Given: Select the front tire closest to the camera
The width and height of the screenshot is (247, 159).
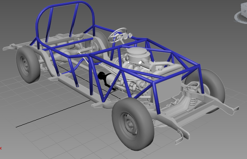Looking at the screenshot, I should click(133, 124).
